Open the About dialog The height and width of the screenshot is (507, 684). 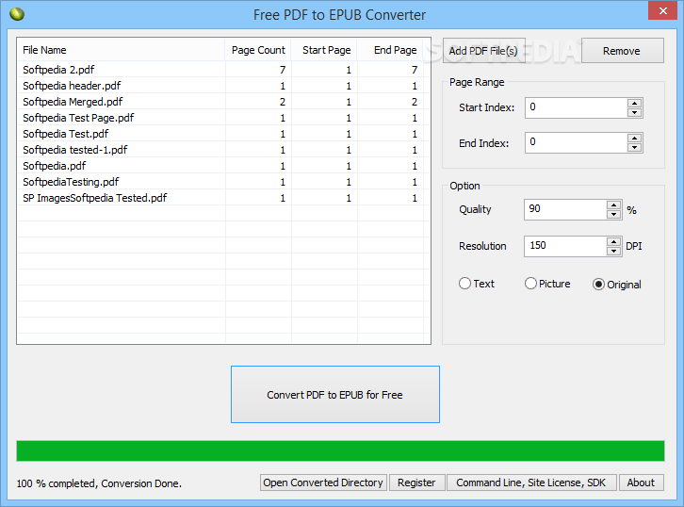[x=642, y=482]
